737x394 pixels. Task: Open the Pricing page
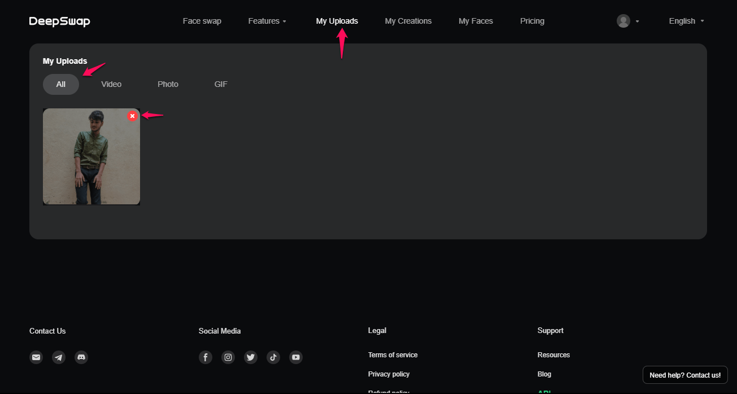click(531, 21)
